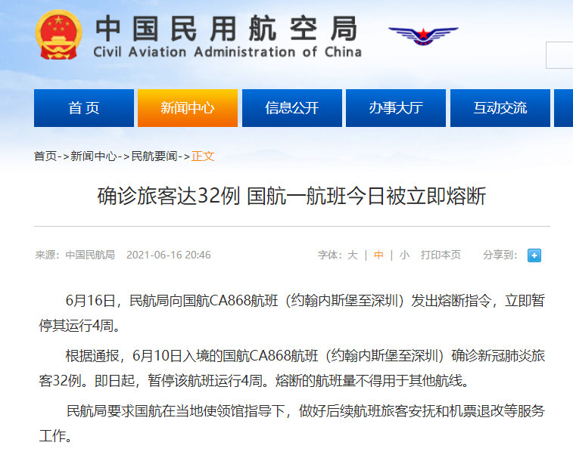Viewport: 573px width, 458px height.
Task: Set font size to 小
Action: pyautogui.click(x=404, y=255)
